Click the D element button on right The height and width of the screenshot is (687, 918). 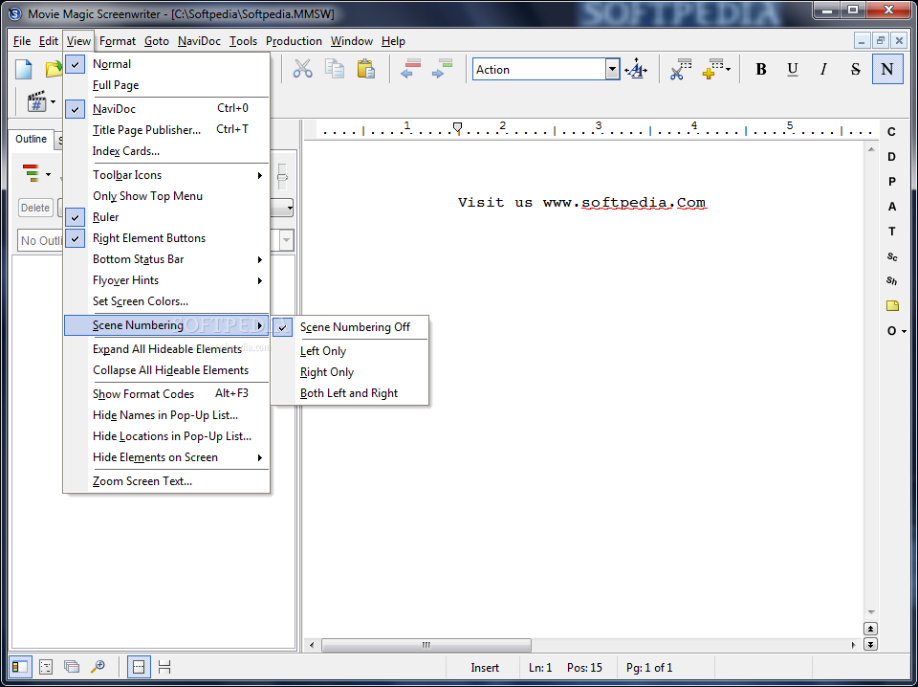pyautogui.click(x=891, y=156)
